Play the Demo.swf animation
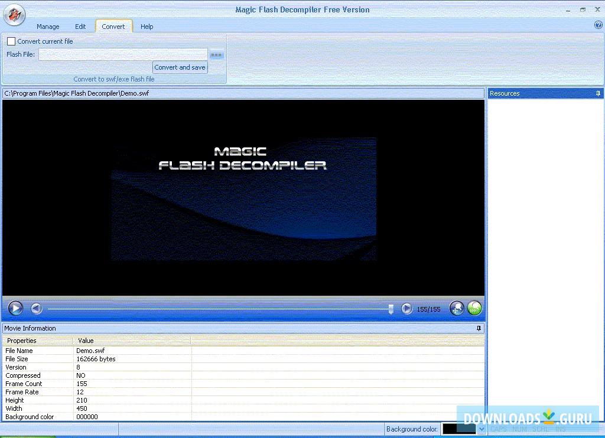 [x=15, y=308]
